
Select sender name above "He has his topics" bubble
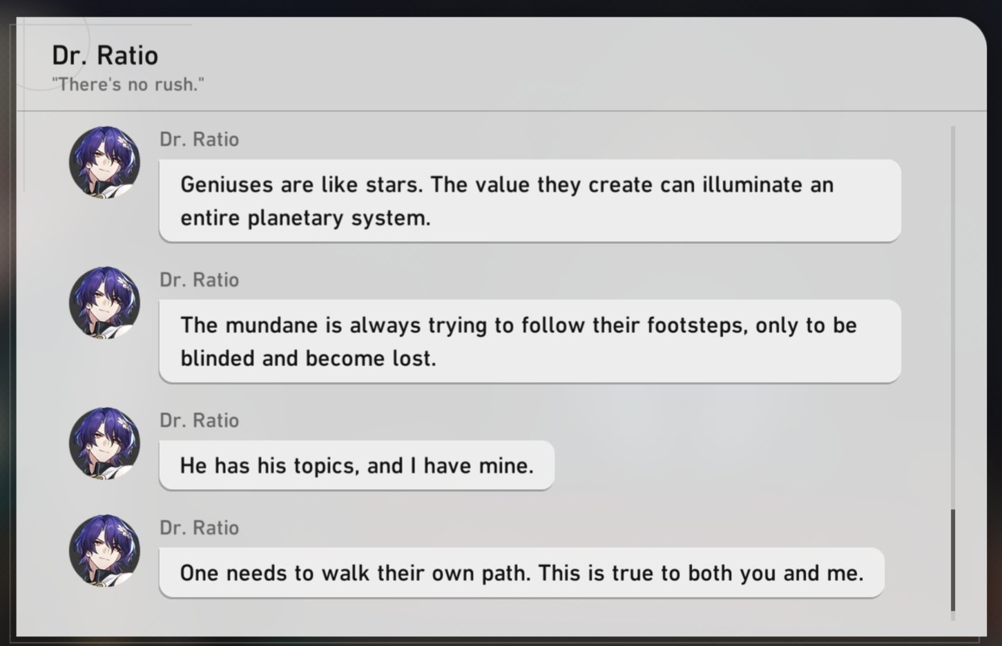[199, 420]
